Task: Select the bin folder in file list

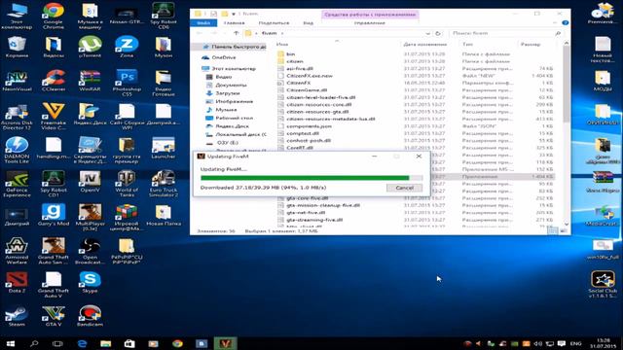Action: 290,54
